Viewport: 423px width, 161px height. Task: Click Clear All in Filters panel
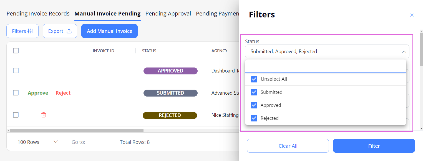coord(288,146)
